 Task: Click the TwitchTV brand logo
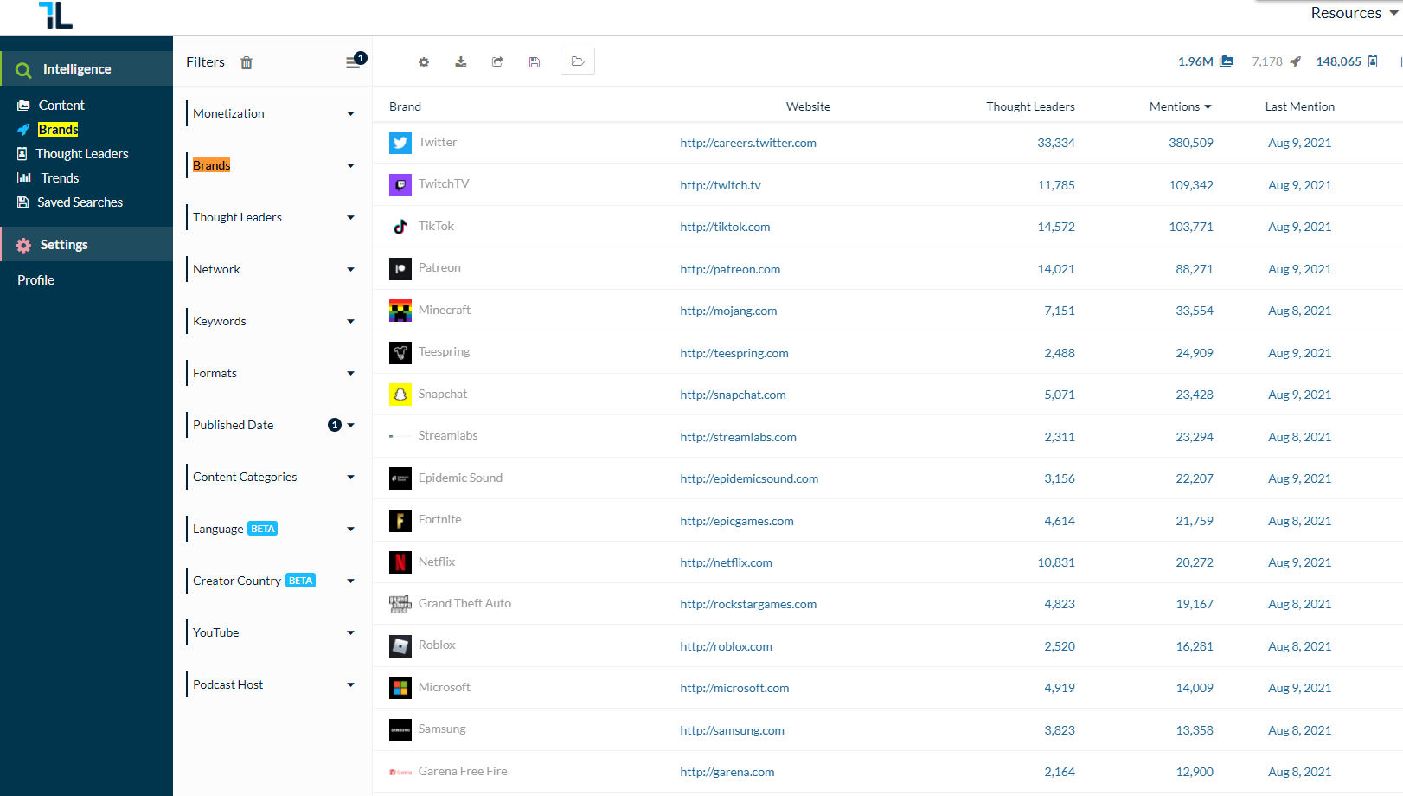click(400, 185)
